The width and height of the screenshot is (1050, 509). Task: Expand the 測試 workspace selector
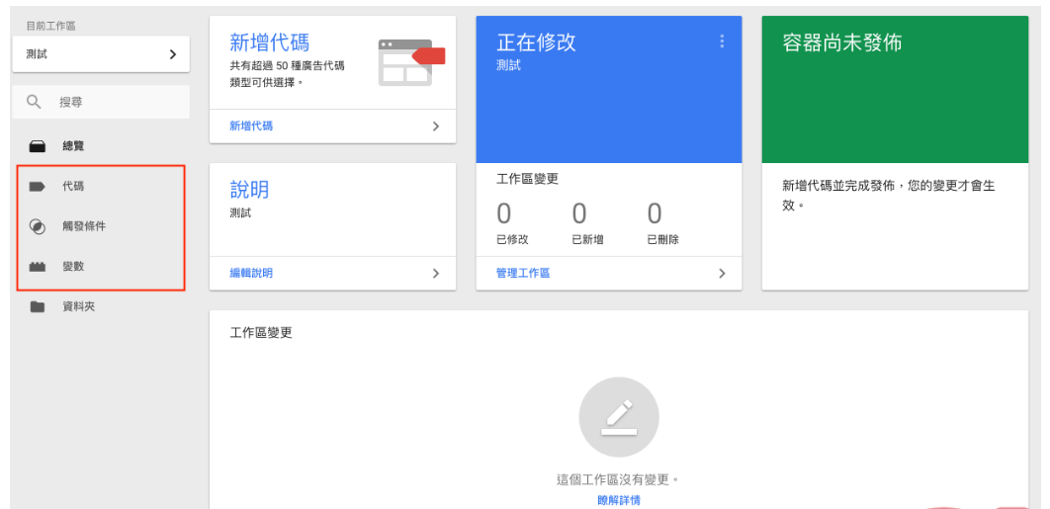click(x=172, y=54)
